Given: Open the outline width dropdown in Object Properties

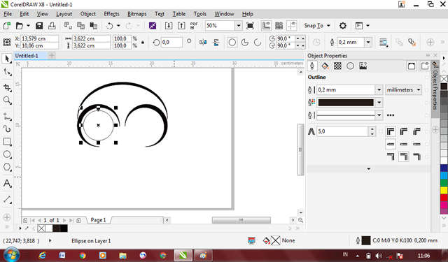Looking at the screenshot, I should coord(379,90).
